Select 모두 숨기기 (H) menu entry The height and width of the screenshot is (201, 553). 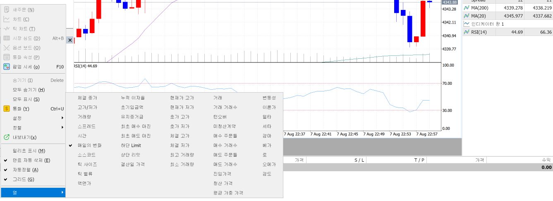(x=29, y=90)
